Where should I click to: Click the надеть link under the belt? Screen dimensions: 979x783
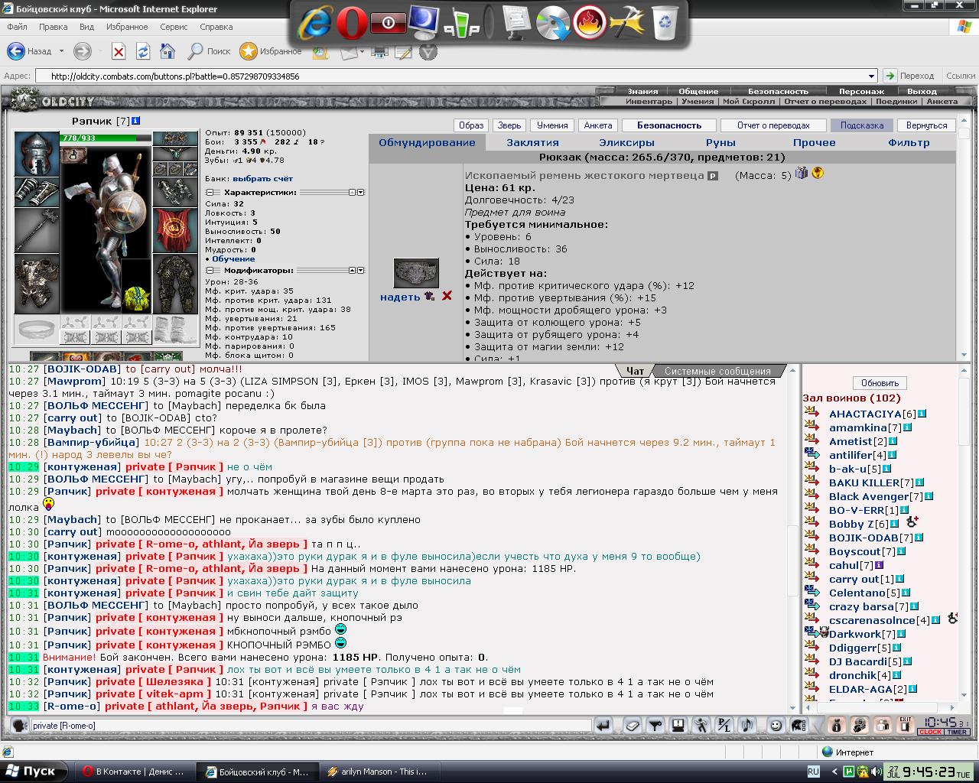click(x=400, y=297)
